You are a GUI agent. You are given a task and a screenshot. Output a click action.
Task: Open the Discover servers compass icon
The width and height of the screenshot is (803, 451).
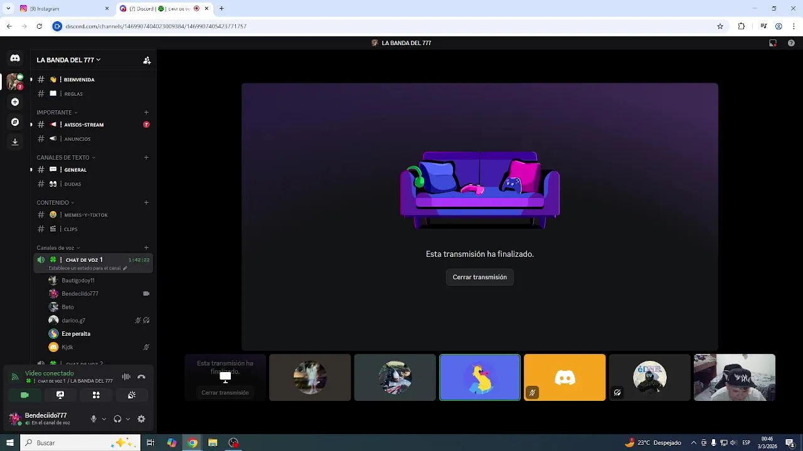pos(15,122)
